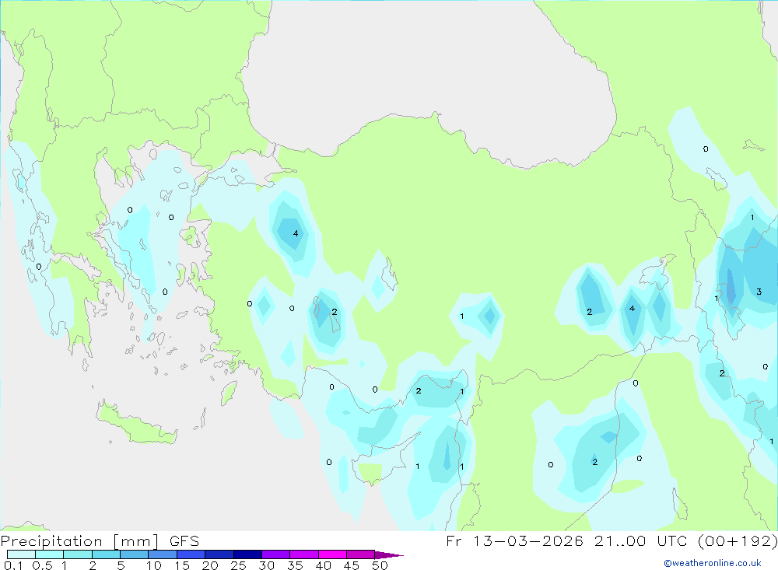Click the '(00+192)' forecast offset text
Image resolution: width=778 pixels, height=570 pixels.
(738, 541)
